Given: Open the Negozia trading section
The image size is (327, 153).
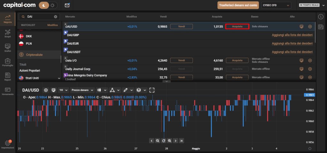Looking at the screenshot, I should [8, 19].
